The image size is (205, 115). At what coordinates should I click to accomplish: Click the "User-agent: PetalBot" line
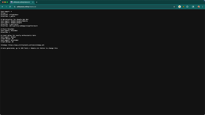9,31
